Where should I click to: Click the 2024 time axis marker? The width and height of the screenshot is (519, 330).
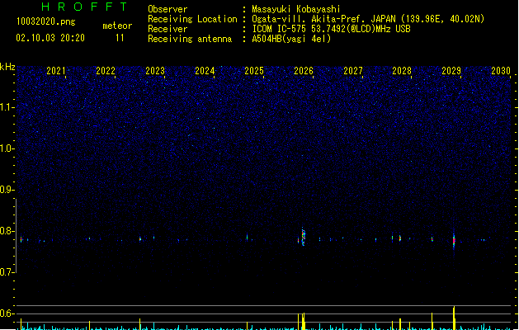click(205, 70)
